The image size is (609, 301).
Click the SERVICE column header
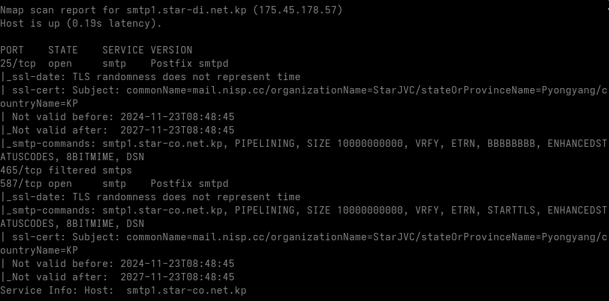tap(123, 50)
